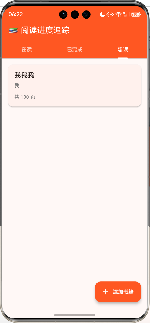
Task: Tap the moon do-not-disturb status icon
Action: pyautogui.click(x=102, y=14)
